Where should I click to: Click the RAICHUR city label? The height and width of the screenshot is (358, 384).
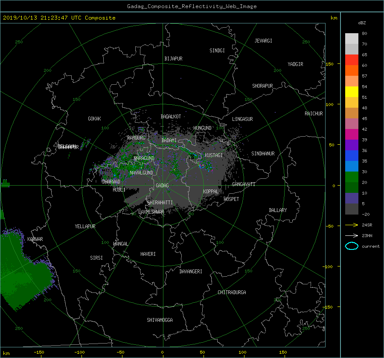pyautogui.click(x=314, y=114)
